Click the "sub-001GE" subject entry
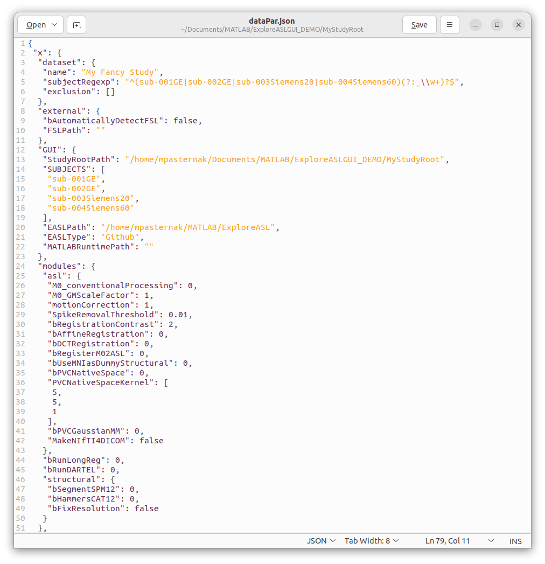Screen dimensions: 545x564 [x=74, y=179]
